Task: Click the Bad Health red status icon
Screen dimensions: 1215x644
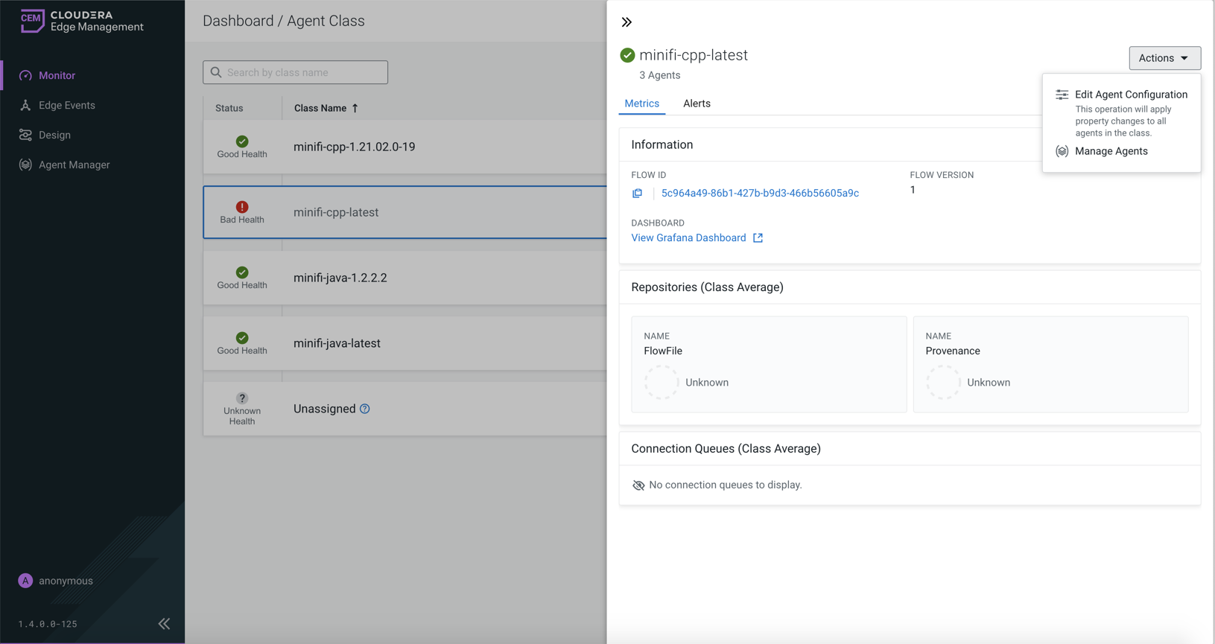Action: tap(242, 207)
